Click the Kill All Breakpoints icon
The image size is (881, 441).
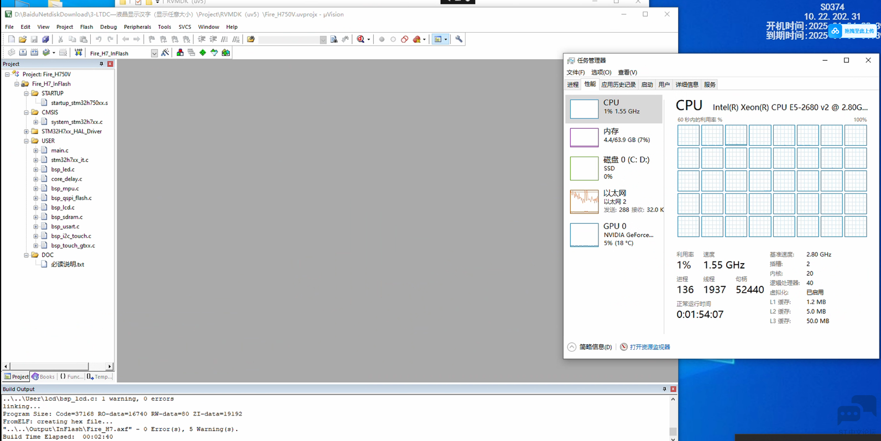pyautogui.click(x=416, y=39)
